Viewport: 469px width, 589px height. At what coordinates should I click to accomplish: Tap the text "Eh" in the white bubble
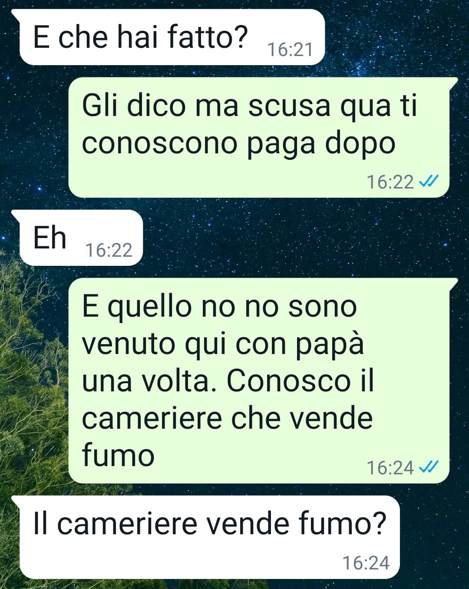coord(50,238)
